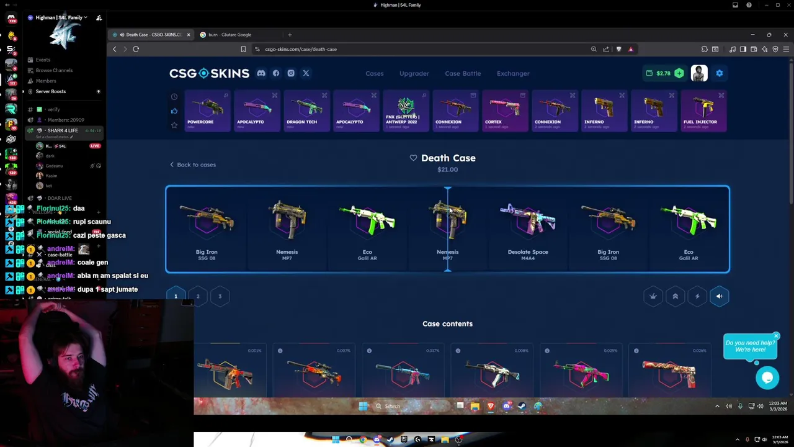Toggle sound with speaker hexagon button
Viewport: 794px width, 447px height.
pos(719,296)
